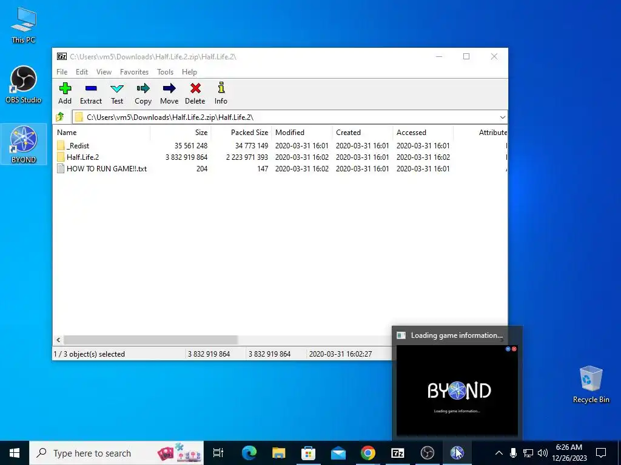Screen dimensions: 621x465
Task: Click the Copy toolbar icon
Action: point(143,94)
